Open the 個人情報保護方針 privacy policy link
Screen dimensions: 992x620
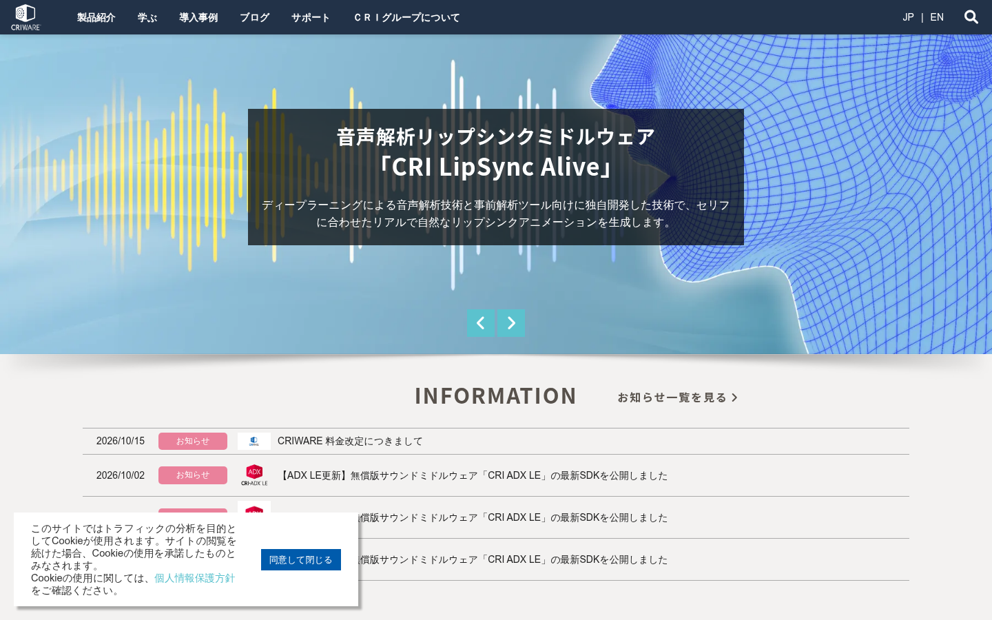pos(194,578)
